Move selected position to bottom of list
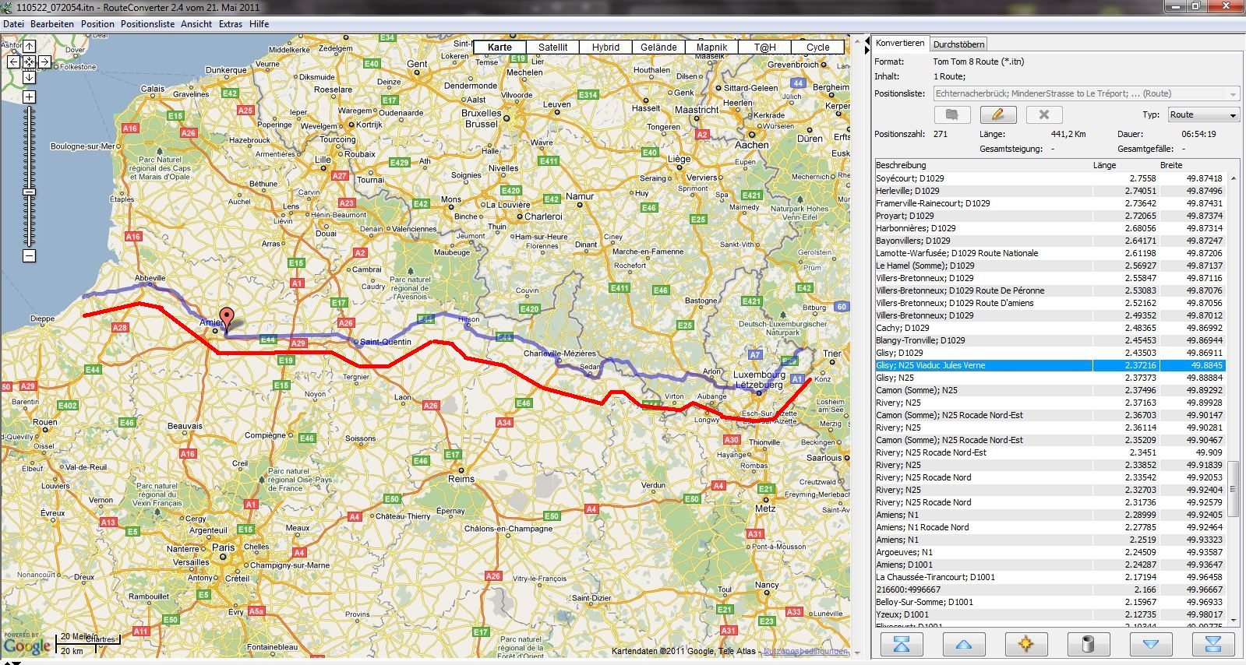This screenshot has height=665, width=1246. click(1213, 644)
